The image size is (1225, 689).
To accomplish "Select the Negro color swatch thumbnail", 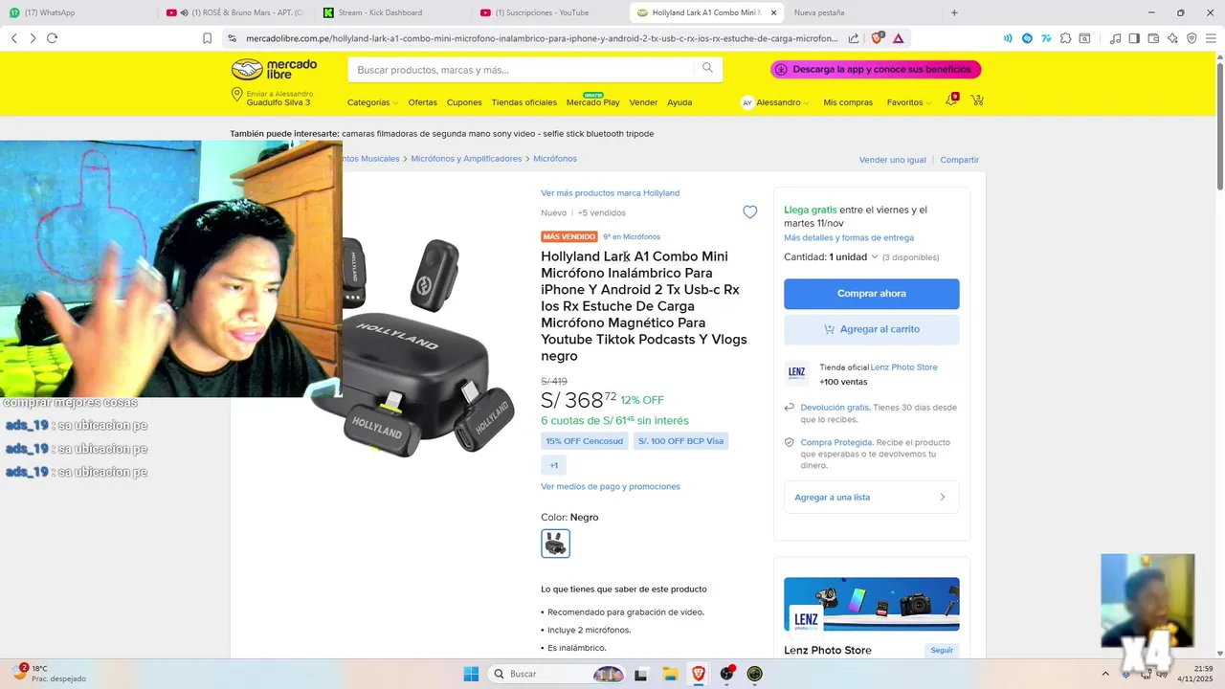I will [555, 544].
